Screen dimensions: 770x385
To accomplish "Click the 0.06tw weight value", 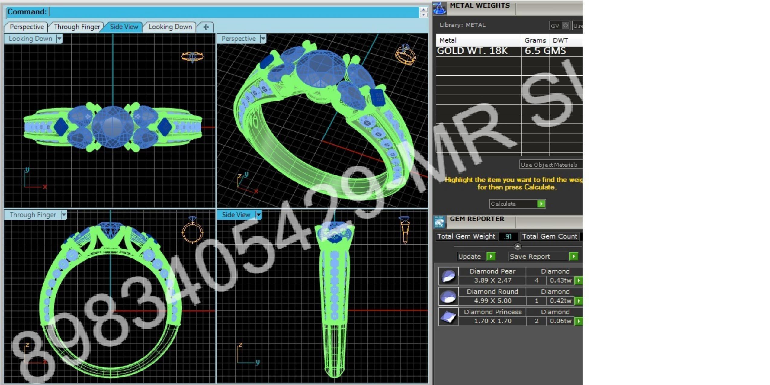I will [560, 321].
